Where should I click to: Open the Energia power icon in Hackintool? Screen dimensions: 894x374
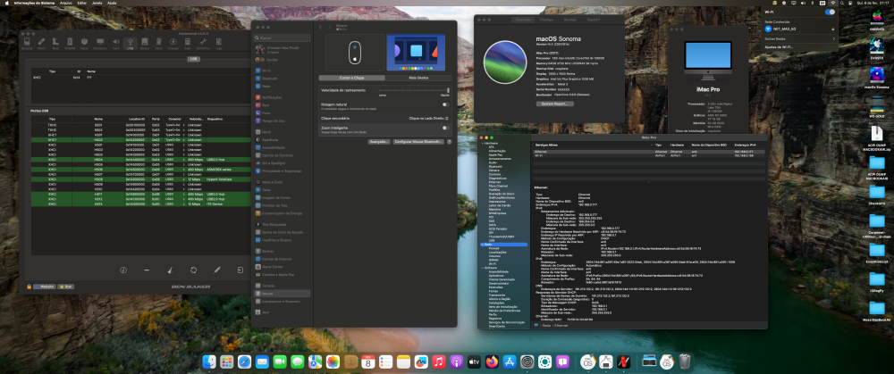coord(174,43)
